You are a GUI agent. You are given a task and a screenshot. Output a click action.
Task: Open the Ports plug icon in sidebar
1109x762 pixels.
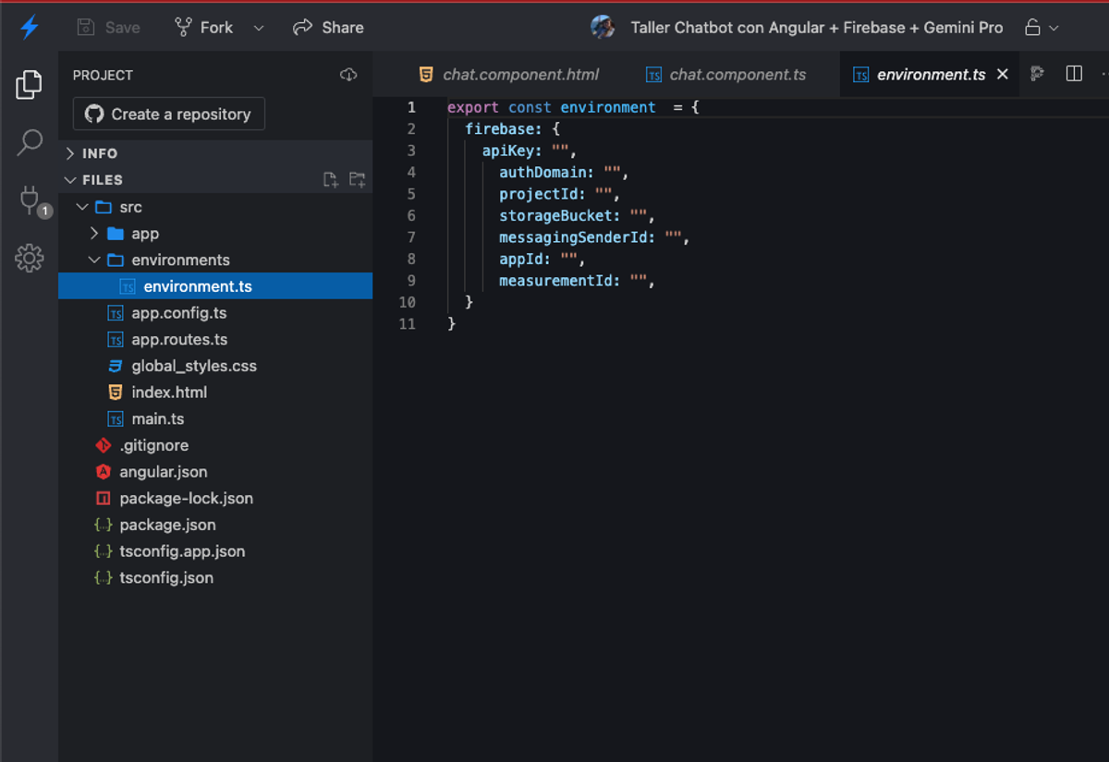(x=30, y=200)
